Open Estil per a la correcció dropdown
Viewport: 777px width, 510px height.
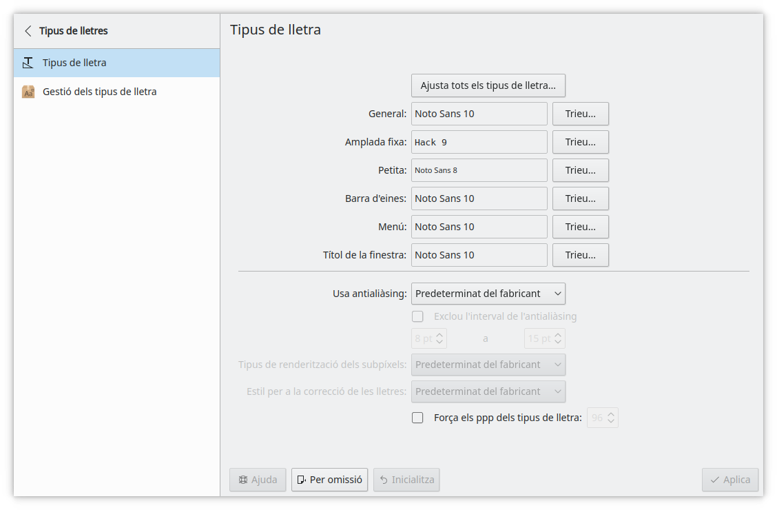[488, 391]
